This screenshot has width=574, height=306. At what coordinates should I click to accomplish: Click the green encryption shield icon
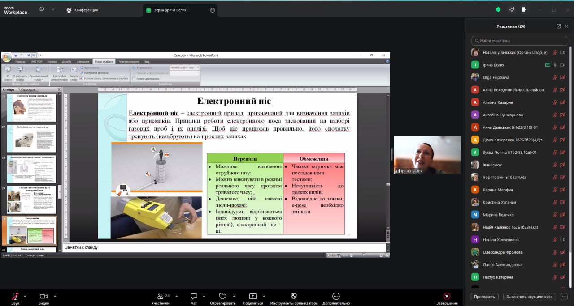tap(498, 9)
